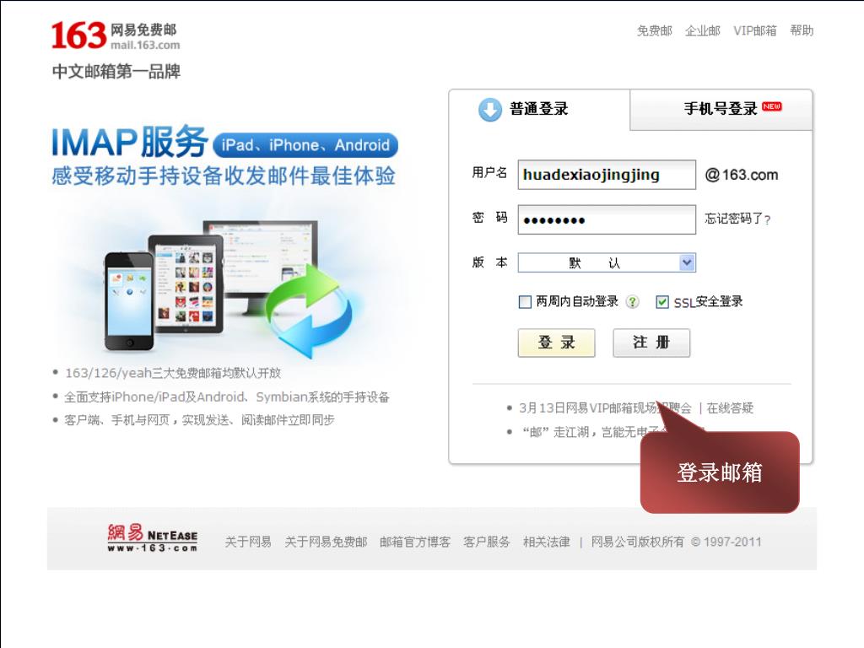Click the 登录 button

(557, 343)
